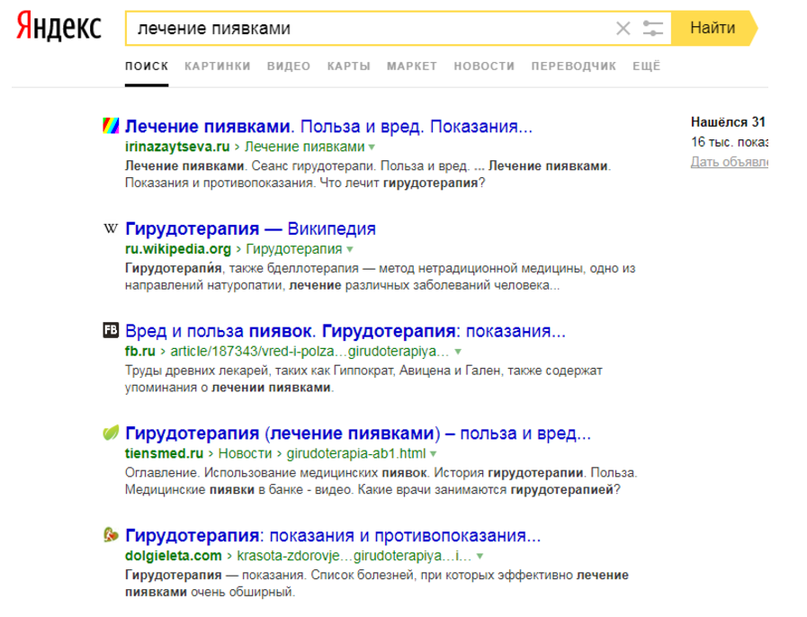807x617 pixels.
Task: Click the irinazaytseva.ru green domain link
Action: pos(177,147)
